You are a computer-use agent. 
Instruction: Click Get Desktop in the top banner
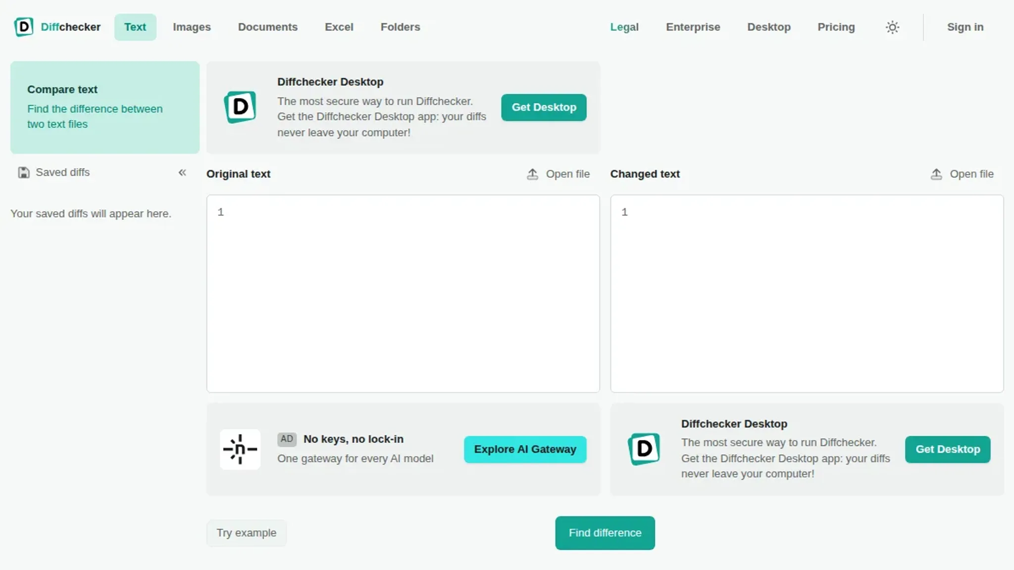(x=544, y=107)
